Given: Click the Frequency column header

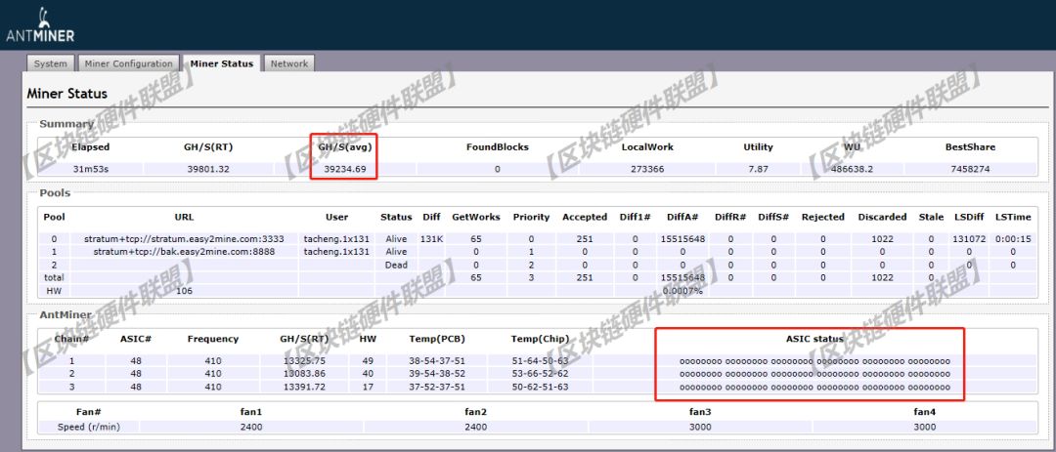Looking at the screenshot, I should [x=213, y=339].
